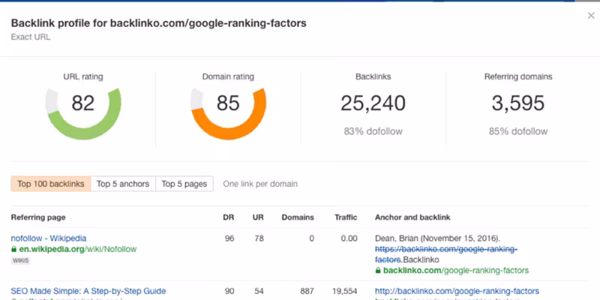Click the Exact URL subtitle
Image resolution: width=600 pixels, height=300 pixels.
point(31,37)
